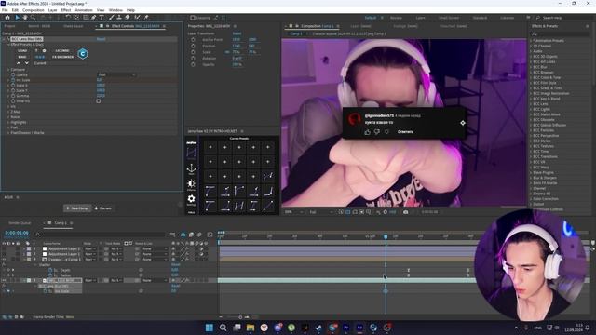The height and width of the screenshot is (335, 596).
Task: Expand the Color Correction effects category
Action: point(532,198)
